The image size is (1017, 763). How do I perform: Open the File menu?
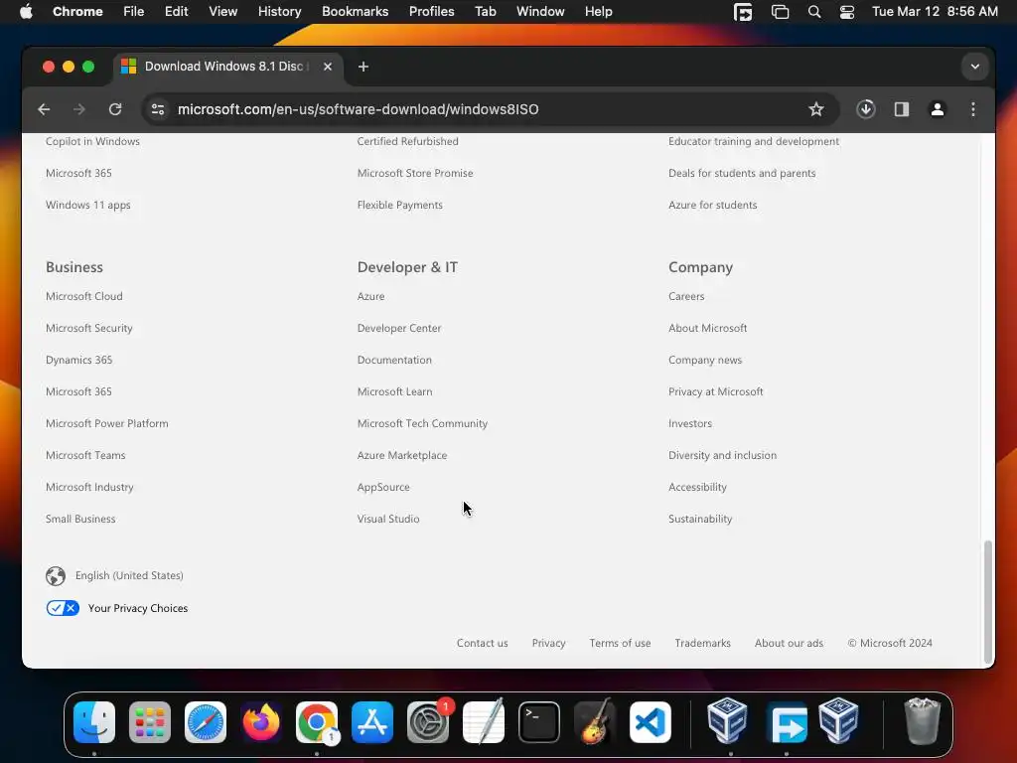134,12
